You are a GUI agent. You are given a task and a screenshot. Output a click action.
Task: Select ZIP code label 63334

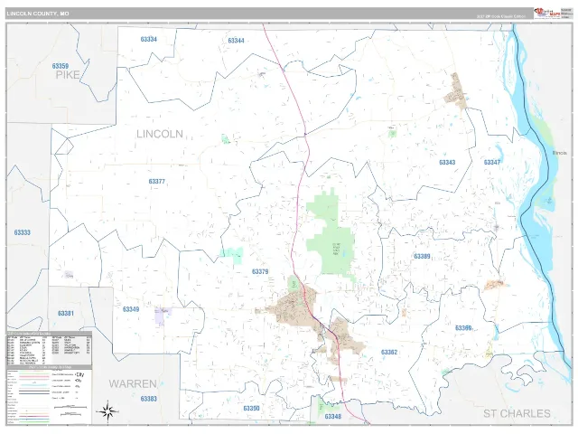click(149, 39)
